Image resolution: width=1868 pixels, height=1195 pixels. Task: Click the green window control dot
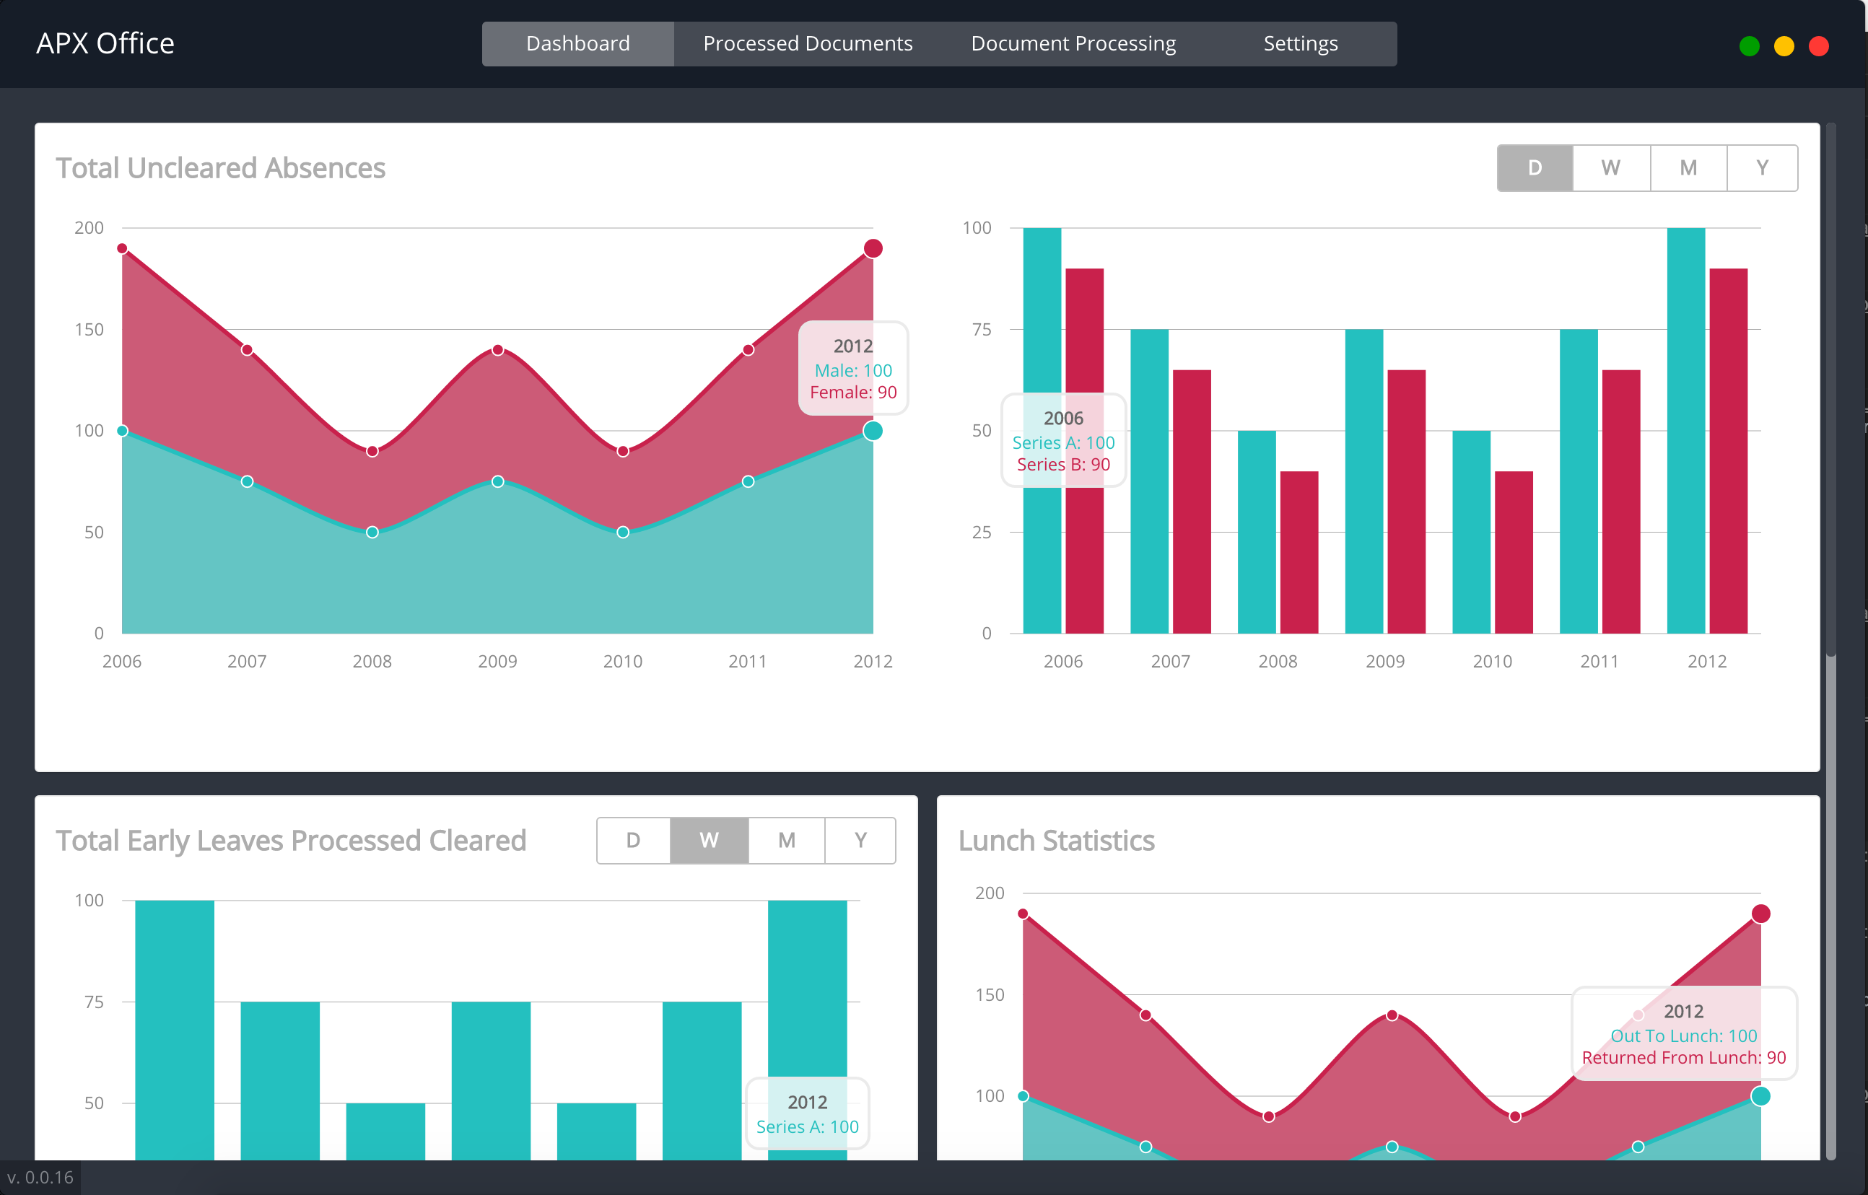tap(1749, 47)
